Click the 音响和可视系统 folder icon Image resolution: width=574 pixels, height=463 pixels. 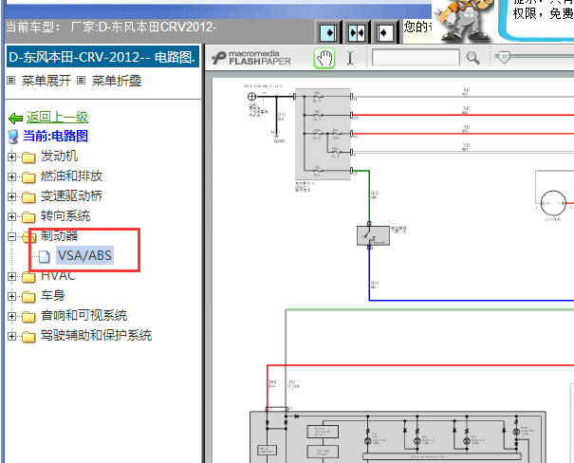pos(28,317)
